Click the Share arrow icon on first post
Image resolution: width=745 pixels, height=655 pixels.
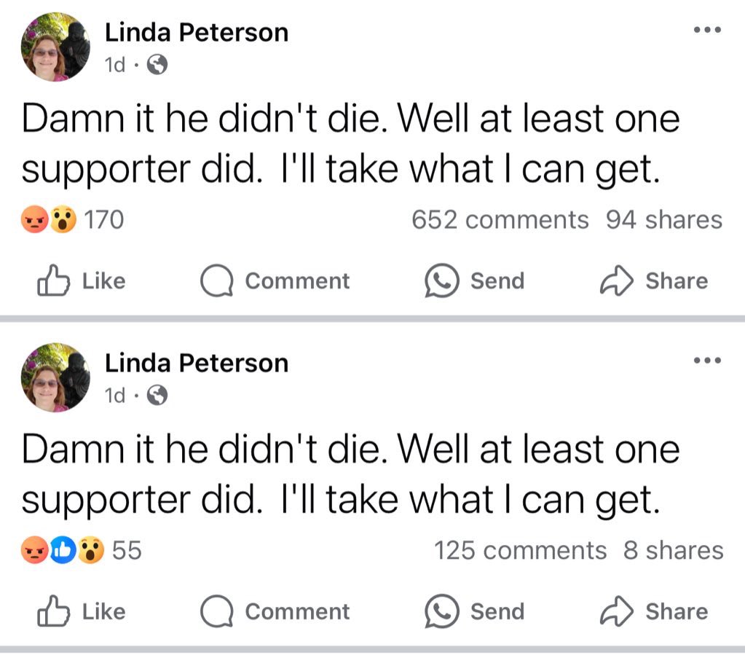coord(617,282)
